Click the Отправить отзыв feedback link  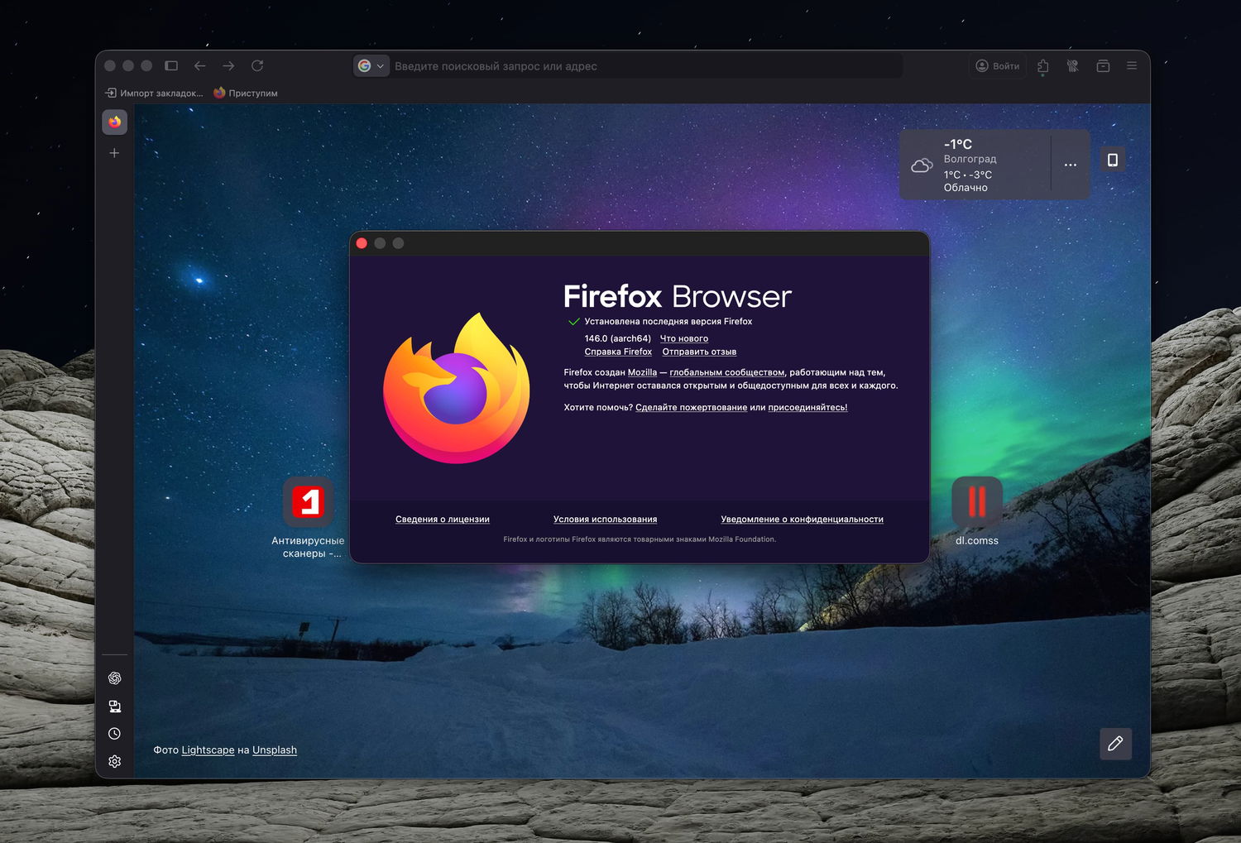pyautogui.click(x=699, y=352)
